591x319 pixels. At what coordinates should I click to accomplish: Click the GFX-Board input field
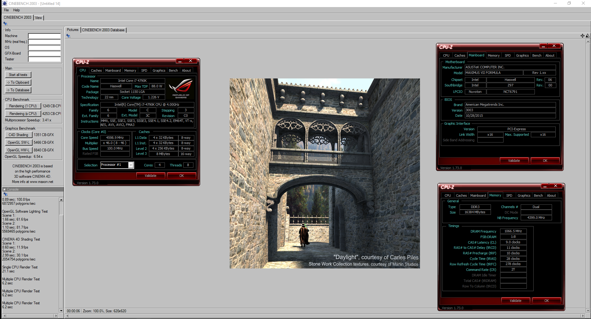45,53
